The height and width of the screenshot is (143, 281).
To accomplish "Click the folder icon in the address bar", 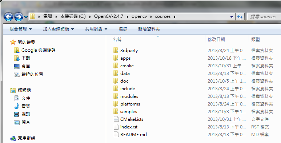I will [32, 16].
